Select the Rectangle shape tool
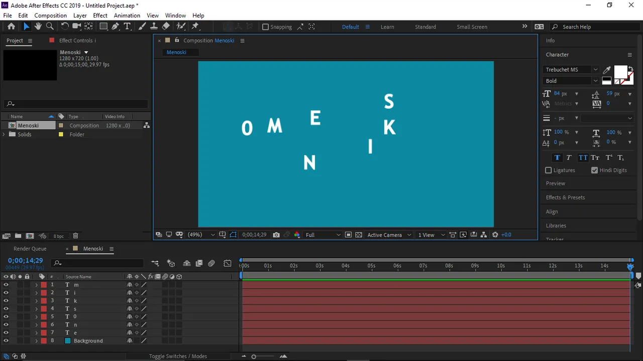The height and width of the screenshot is (361, 643). (x=103, y=27)
